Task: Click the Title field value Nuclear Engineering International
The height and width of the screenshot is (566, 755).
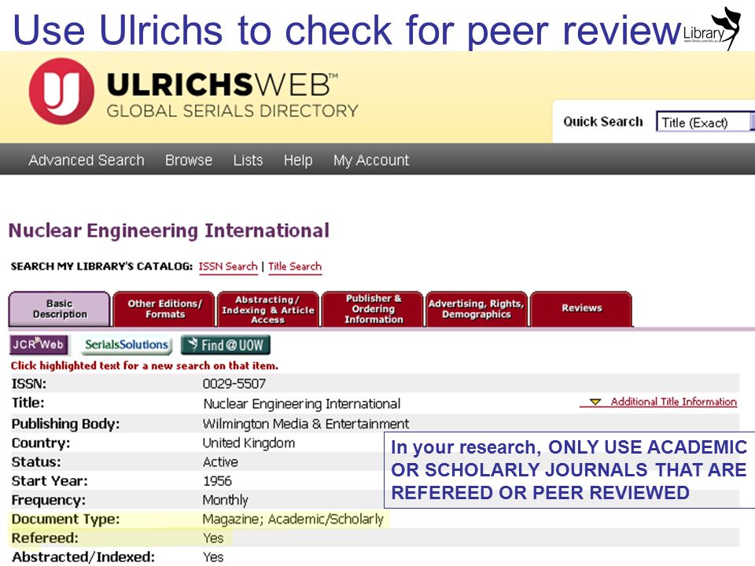Action: click(x=301, y=403)
